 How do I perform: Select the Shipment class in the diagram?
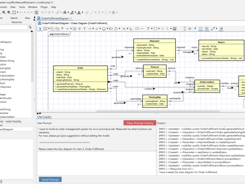coord(154,41)
